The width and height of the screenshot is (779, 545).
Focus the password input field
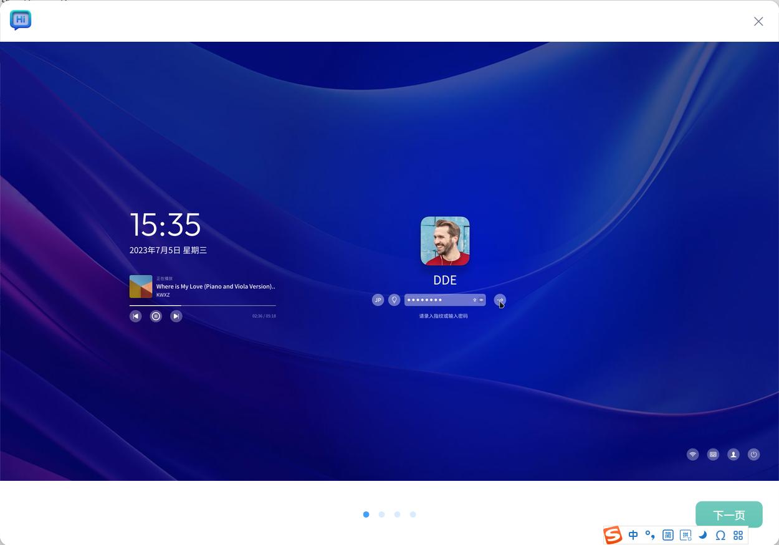(x=445, y=300)
